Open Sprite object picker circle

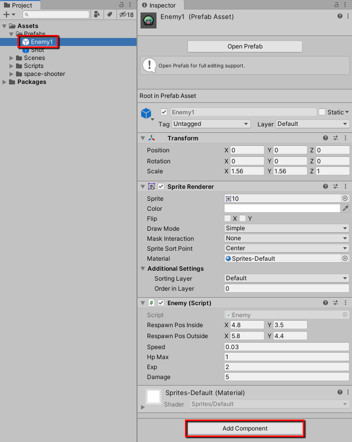coord(345,198)
